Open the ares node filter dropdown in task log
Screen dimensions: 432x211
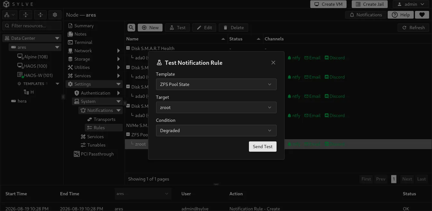[143, 194]
